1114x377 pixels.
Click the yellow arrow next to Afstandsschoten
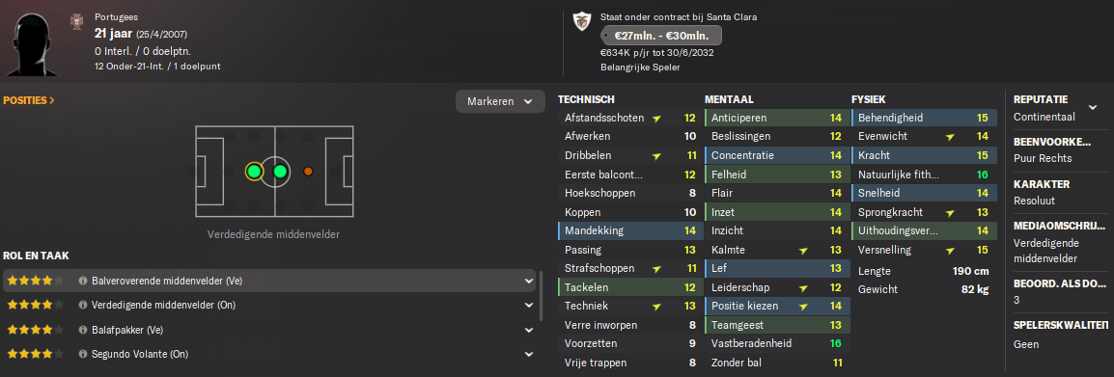coord(656,119)
